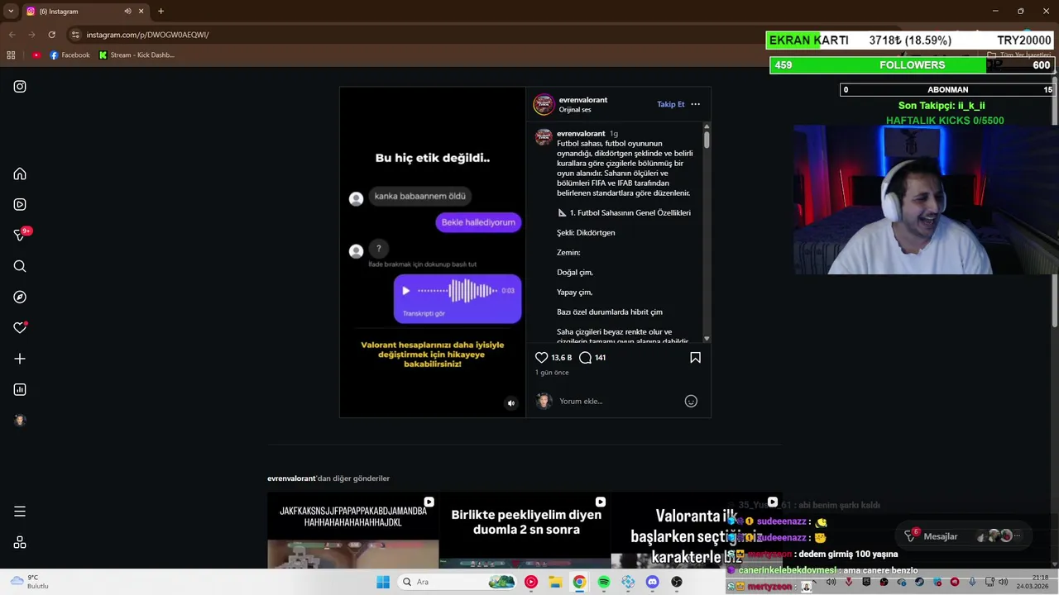Open comments via the speech bubble icon
The width and height of the screenshot is (1059, 595).
(585, 358)
